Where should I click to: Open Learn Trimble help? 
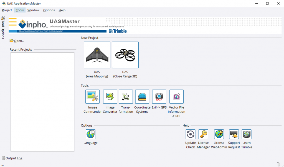(x=247, y=134)
